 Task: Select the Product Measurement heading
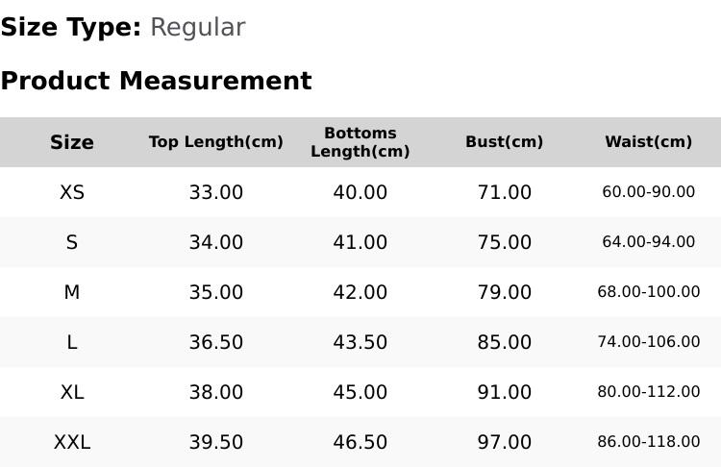pyautogui.click(x=157, y=81)
